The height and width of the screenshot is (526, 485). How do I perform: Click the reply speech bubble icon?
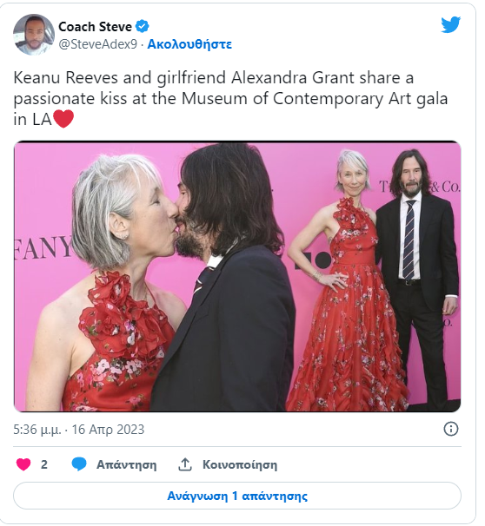pos(79,464)
